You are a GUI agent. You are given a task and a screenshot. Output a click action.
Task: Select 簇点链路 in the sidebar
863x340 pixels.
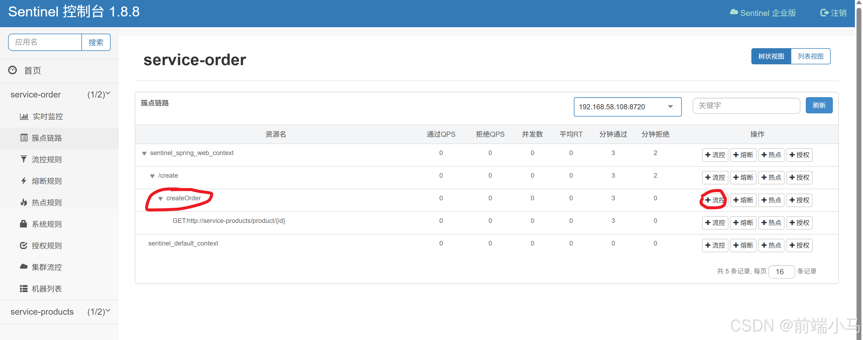[47, 138]
